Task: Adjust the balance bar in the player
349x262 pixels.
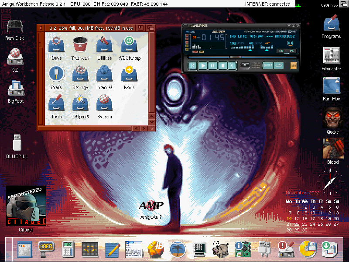Action: click(267, 48)
